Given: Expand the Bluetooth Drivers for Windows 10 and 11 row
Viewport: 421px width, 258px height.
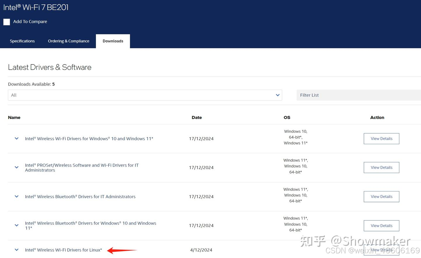Looking at the screenshot, I should [x=16, y=225].
